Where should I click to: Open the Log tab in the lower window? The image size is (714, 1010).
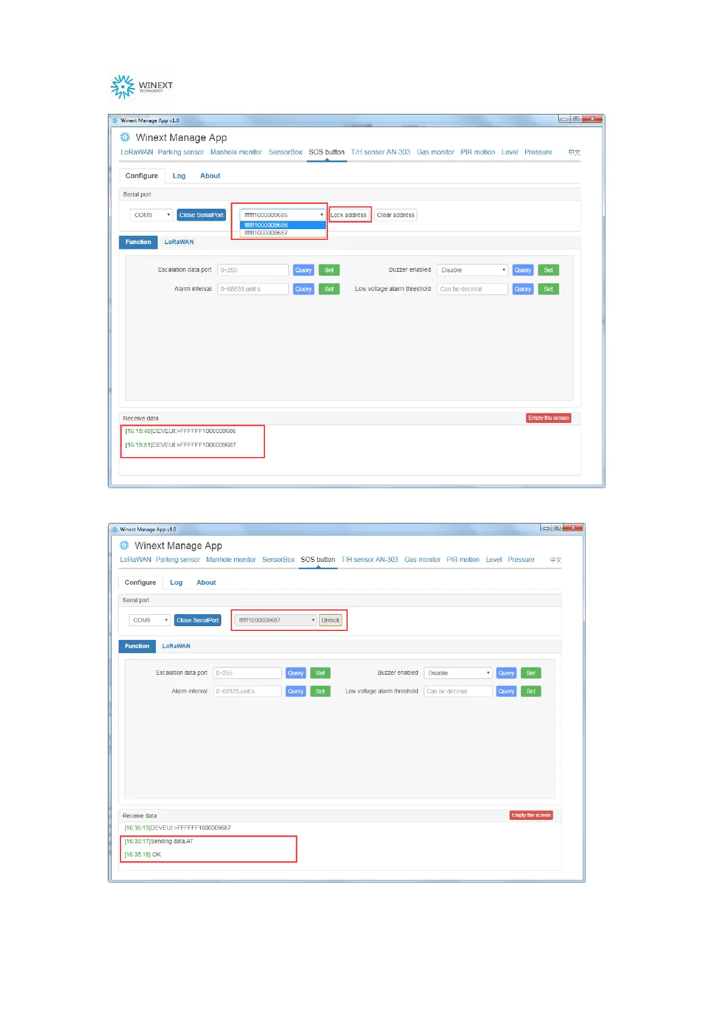click(176, 582)
